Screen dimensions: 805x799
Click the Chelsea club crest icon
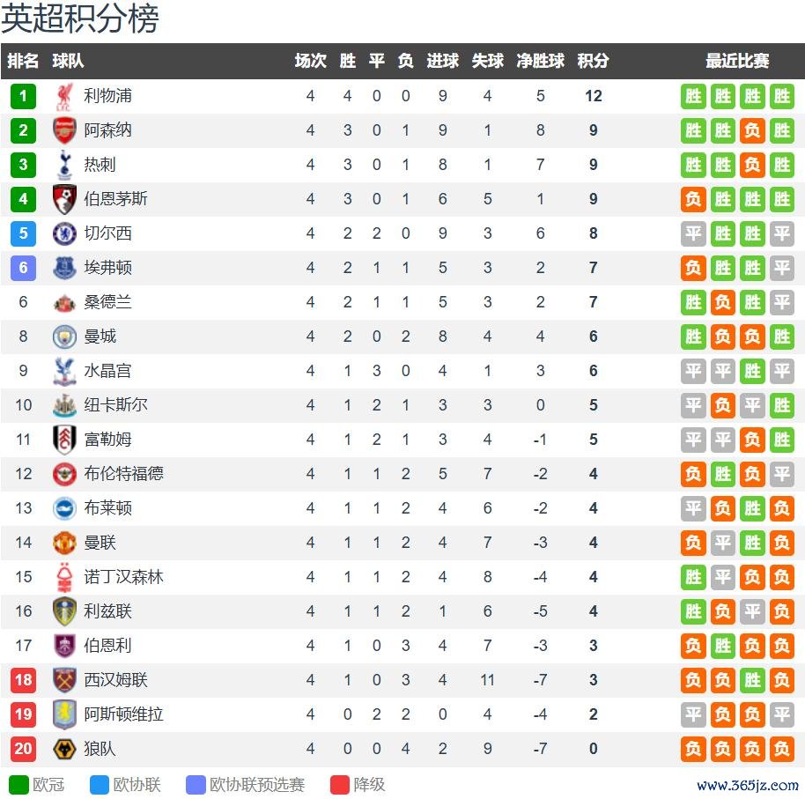[64, 233]
